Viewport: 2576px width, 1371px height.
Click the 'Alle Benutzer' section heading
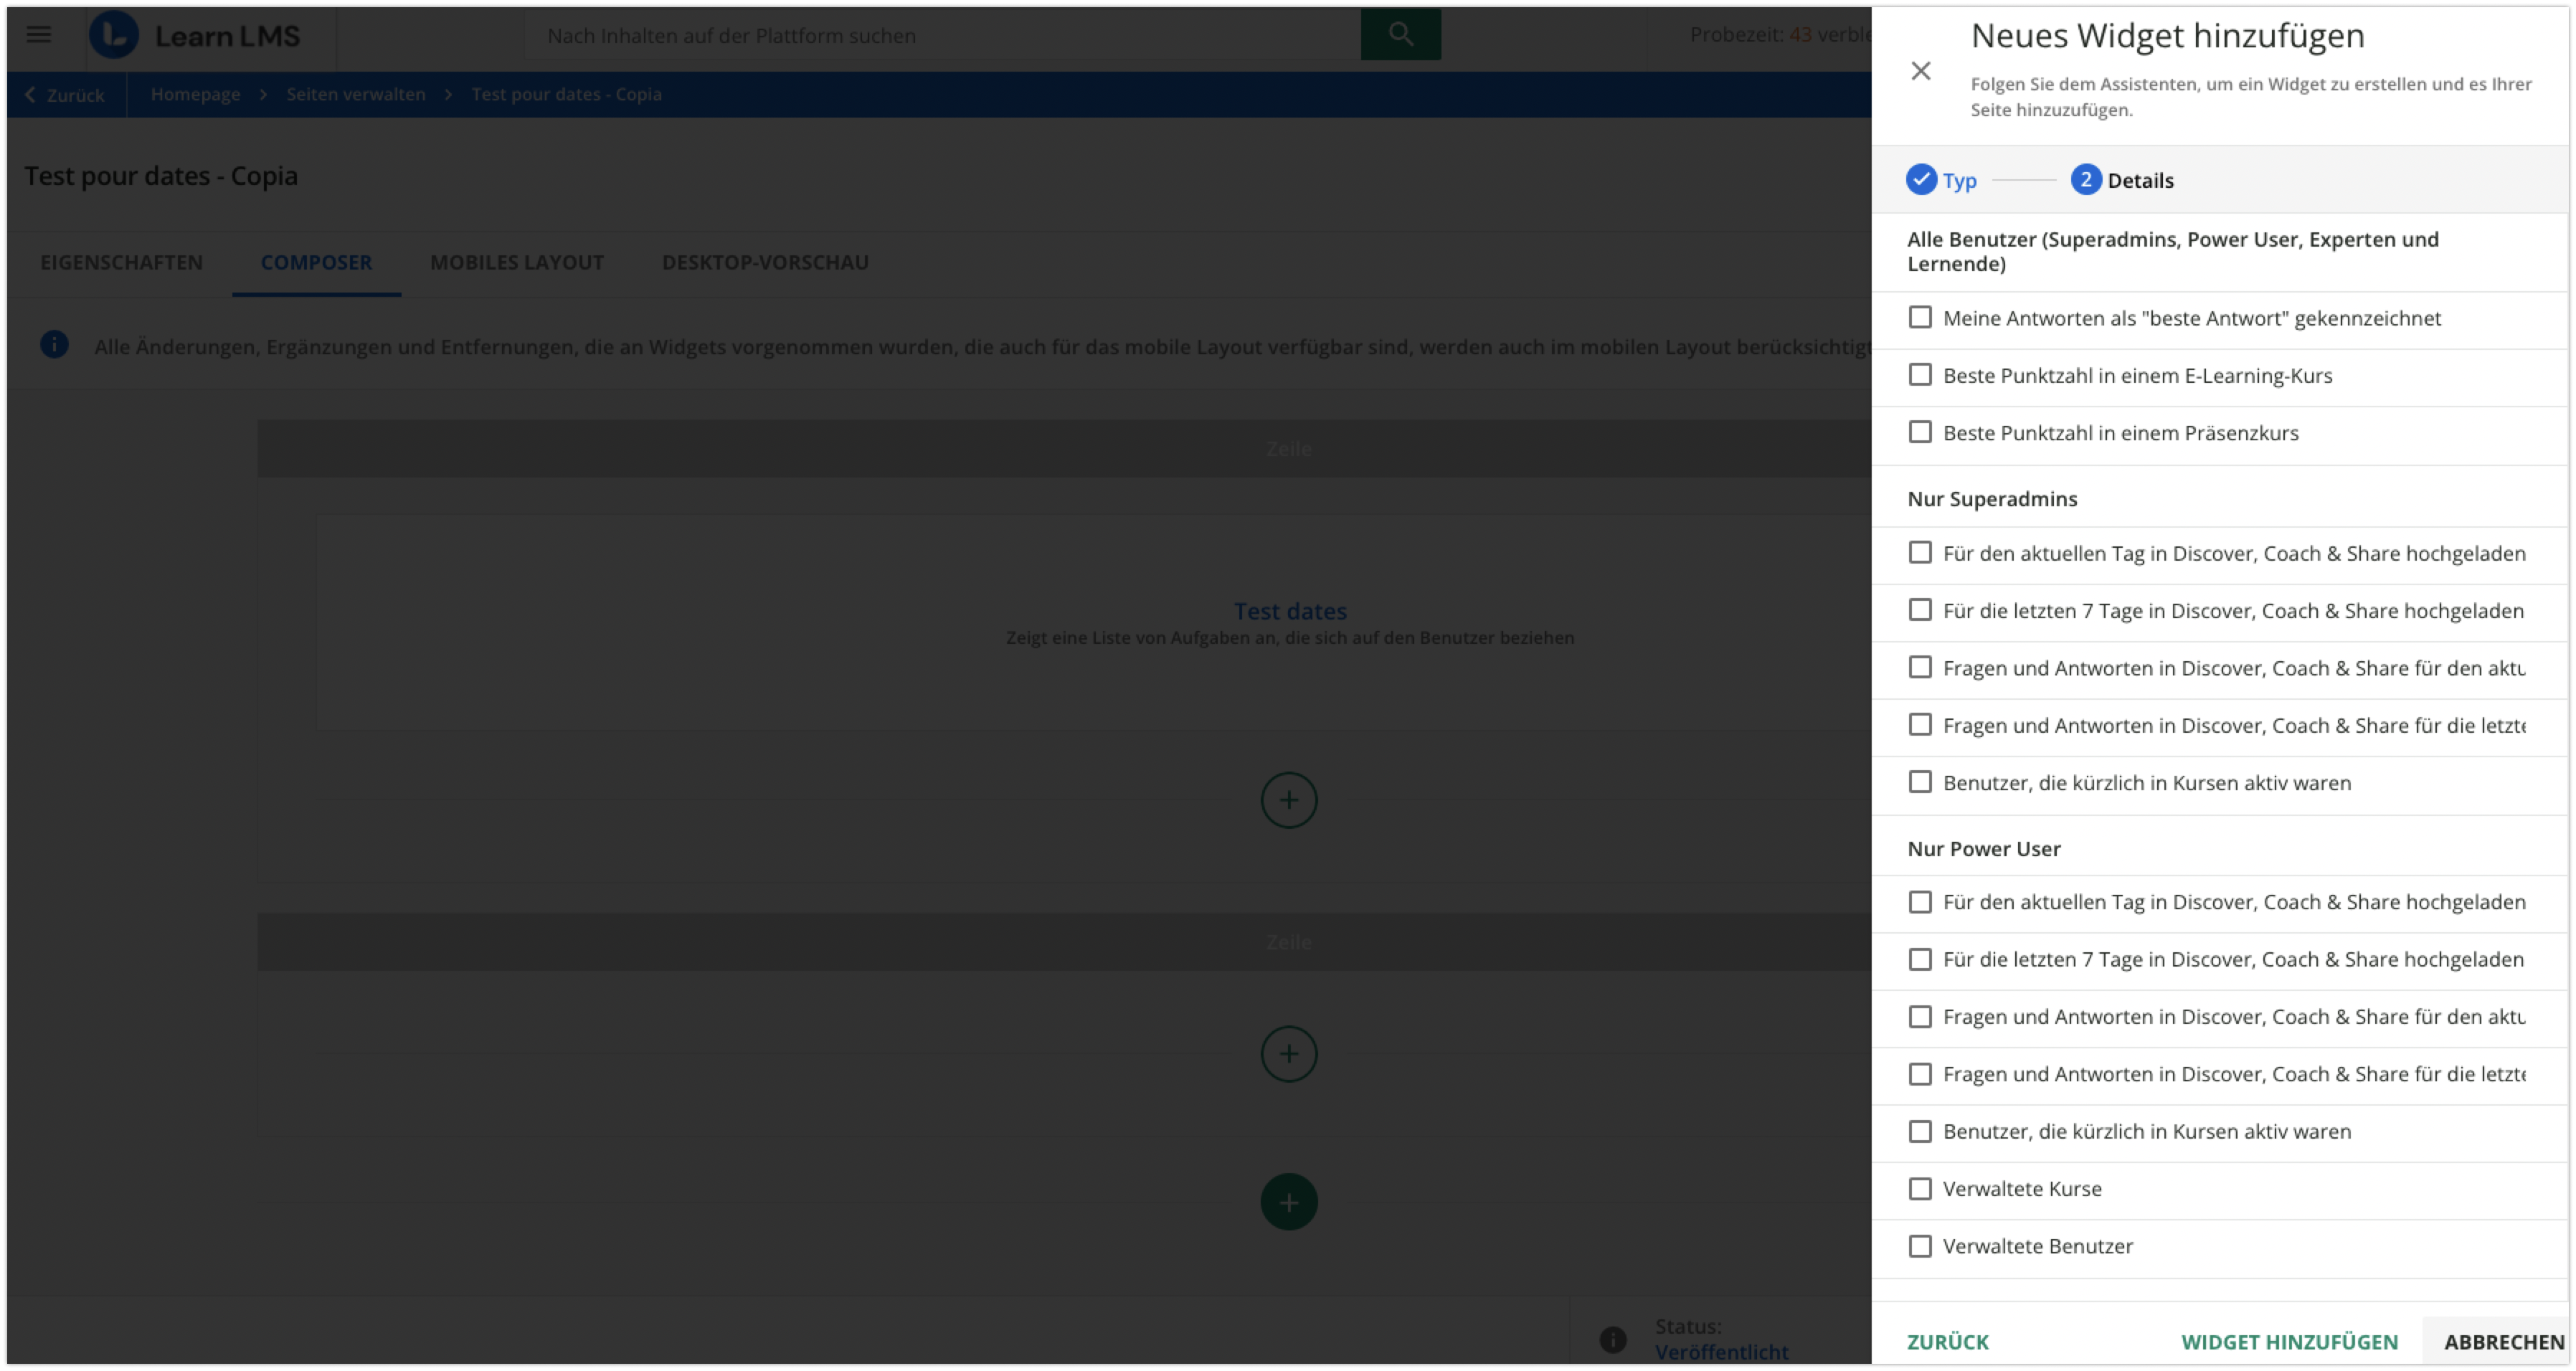coord(2172,251)
